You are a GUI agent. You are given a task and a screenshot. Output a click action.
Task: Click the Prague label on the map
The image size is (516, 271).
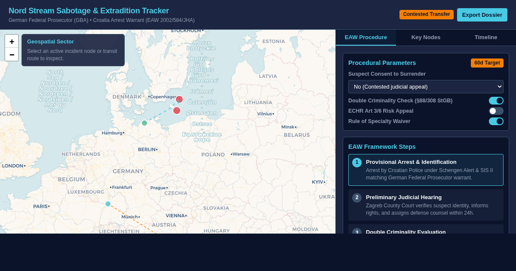click(x=158, y=188)
